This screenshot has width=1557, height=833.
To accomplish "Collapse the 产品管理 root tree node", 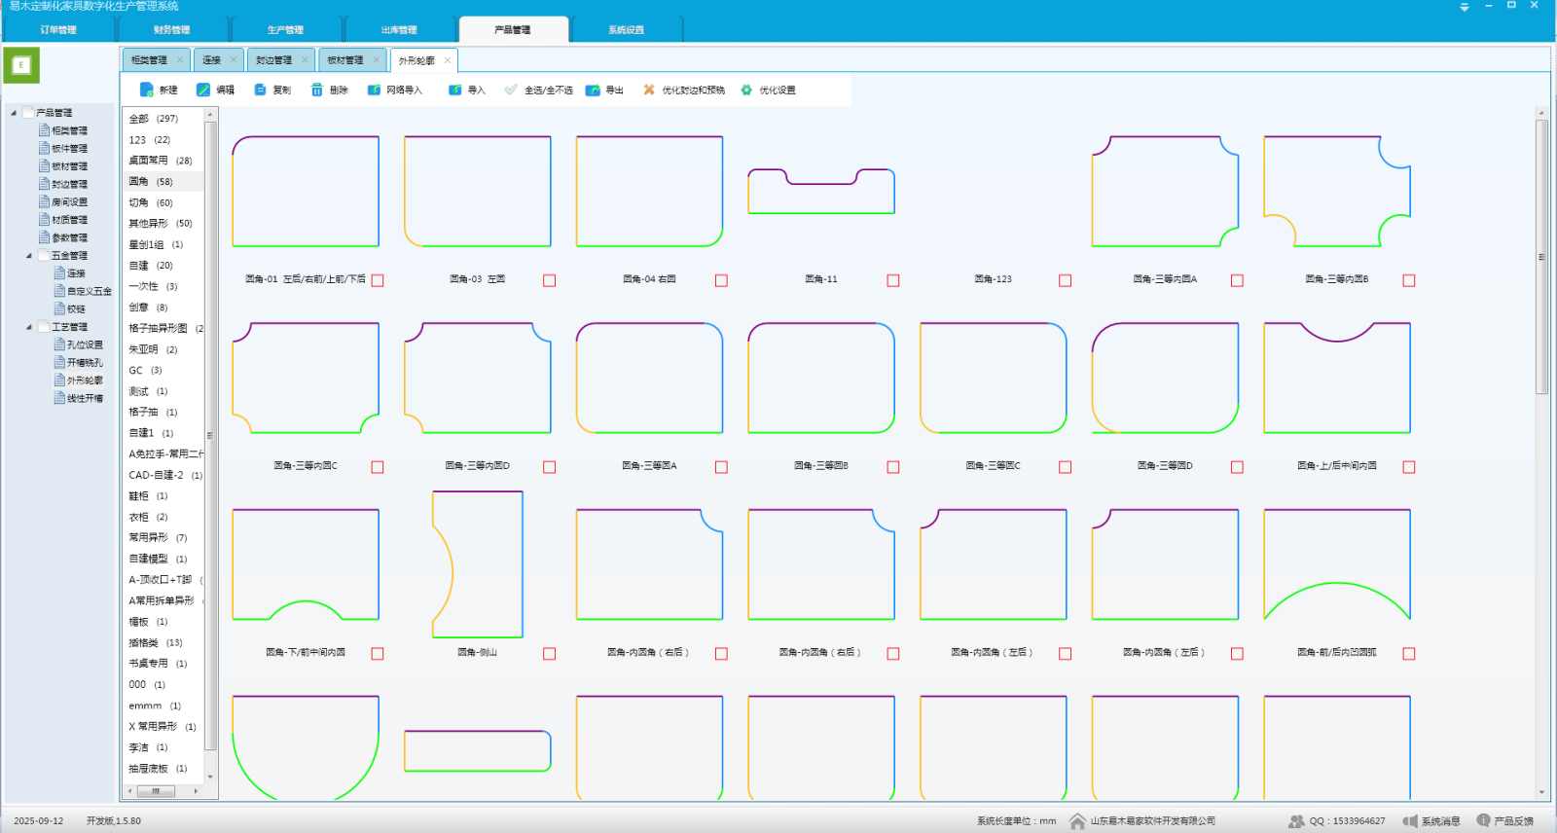I will point(14,113).
